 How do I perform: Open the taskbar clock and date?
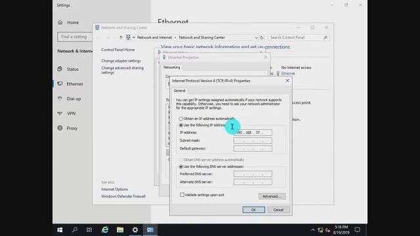click(341, 230)
